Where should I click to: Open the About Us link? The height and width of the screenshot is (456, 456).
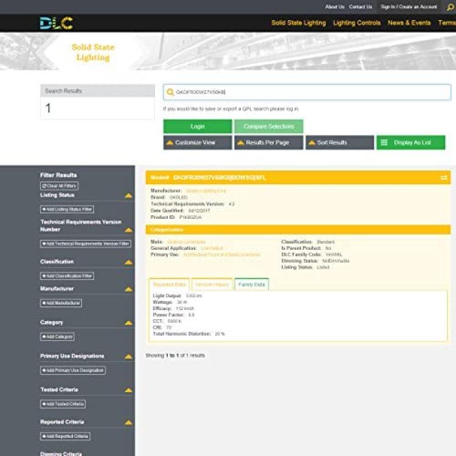pos(335,7)
